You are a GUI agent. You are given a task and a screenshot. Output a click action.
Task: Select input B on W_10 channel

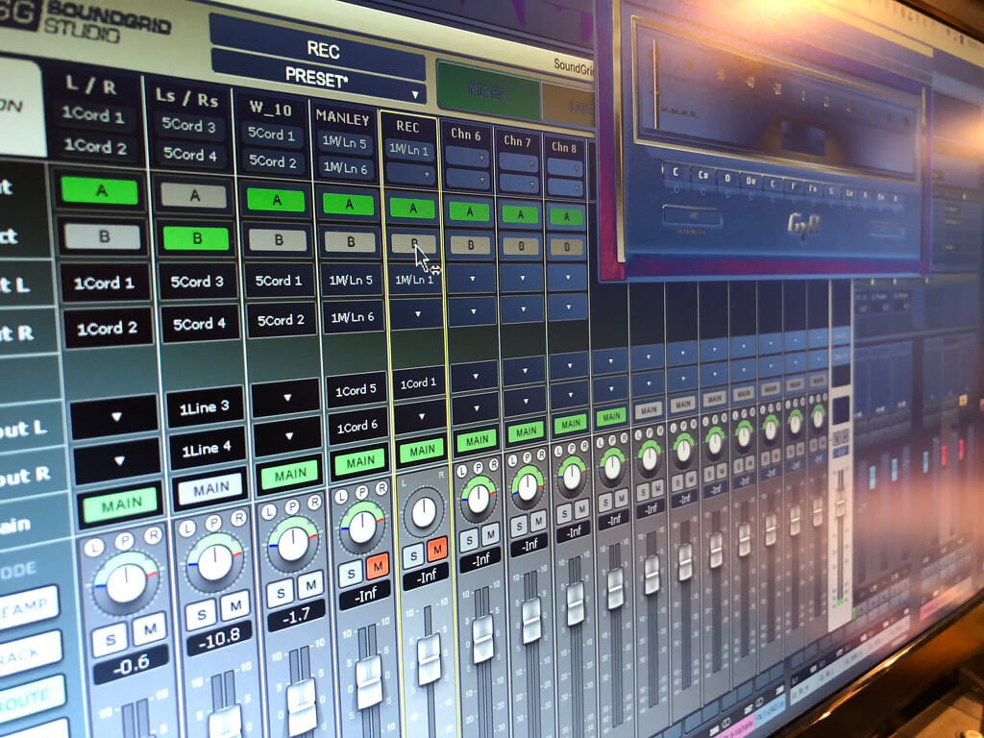278,239
